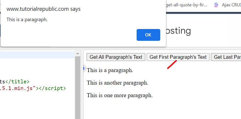Screen dimensions: 241x119
Task: Click the hosting heading text behind the dialog
Action: point(178,31)
